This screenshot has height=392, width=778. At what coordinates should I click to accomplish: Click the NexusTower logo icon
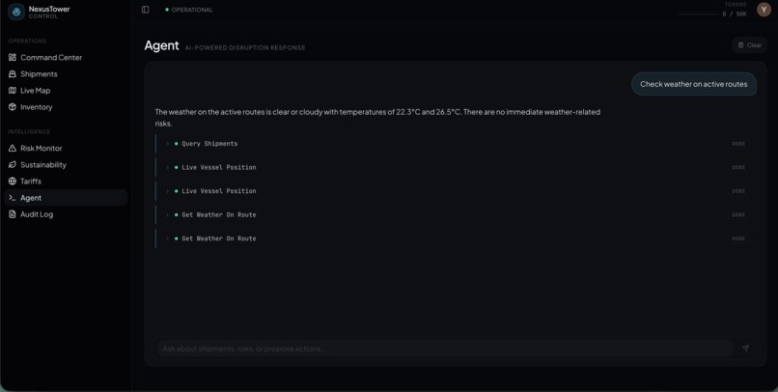(16, 12)
